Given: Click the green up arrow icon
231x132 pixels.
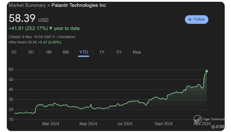Looking at the screenshot, I should pos(50,28).
